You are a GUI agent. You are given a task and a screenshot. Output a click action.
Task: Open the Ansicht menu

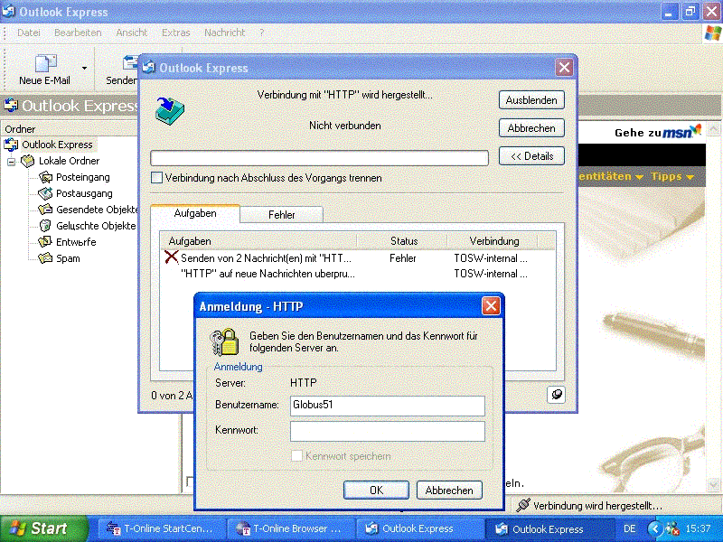131,33
